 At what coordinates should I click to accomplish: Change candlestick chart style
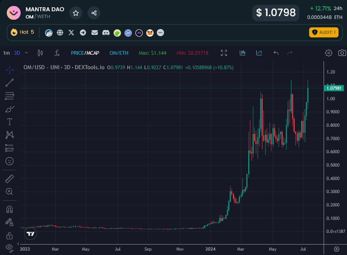[40, 53]
